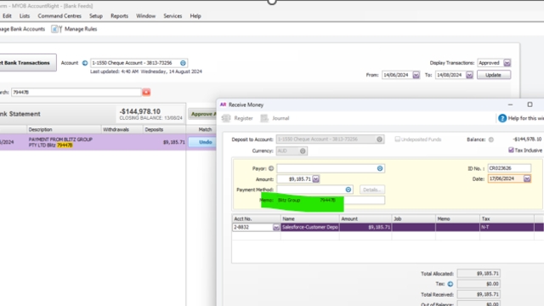Image resolution: width=544 pixels, height=306 pixels.
Task: Open the Payment Method selector dropdown
Action: coord(348,190)
